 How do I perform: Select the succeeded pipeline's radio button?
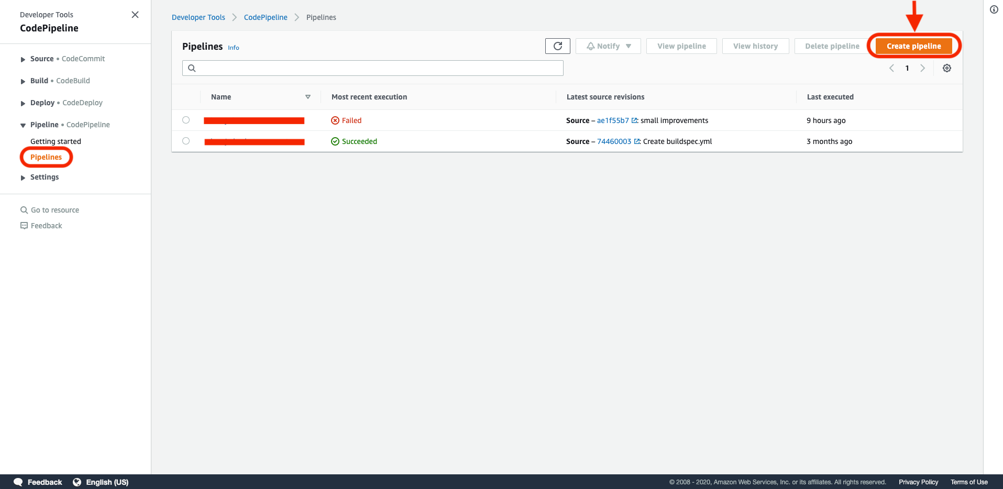[x=186, y=140]
